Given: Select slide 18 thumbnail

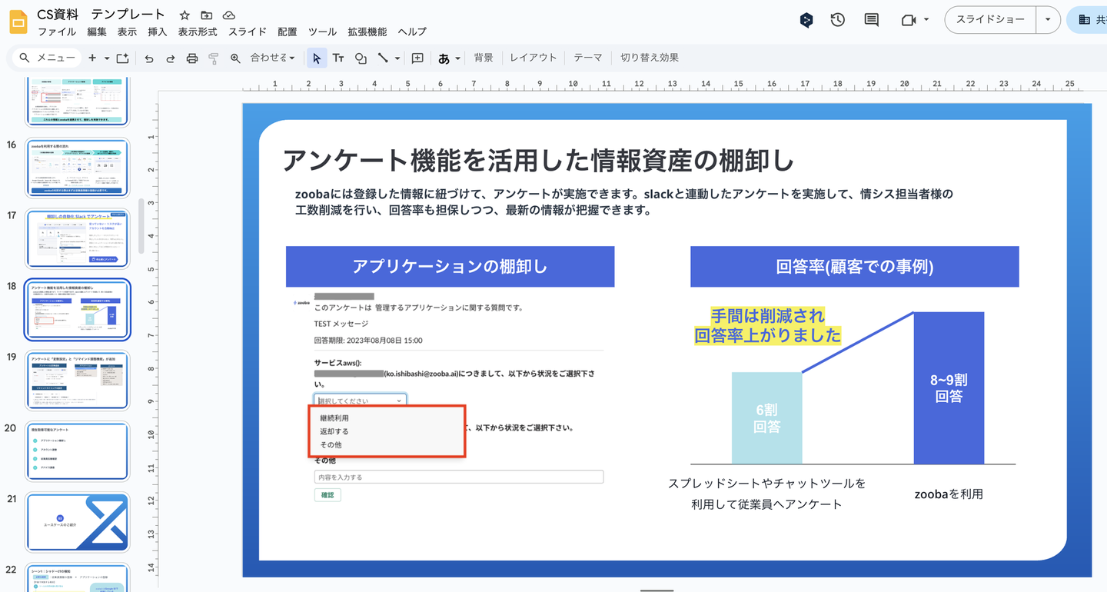Looking at the screenshot, I should coord(78,309).
